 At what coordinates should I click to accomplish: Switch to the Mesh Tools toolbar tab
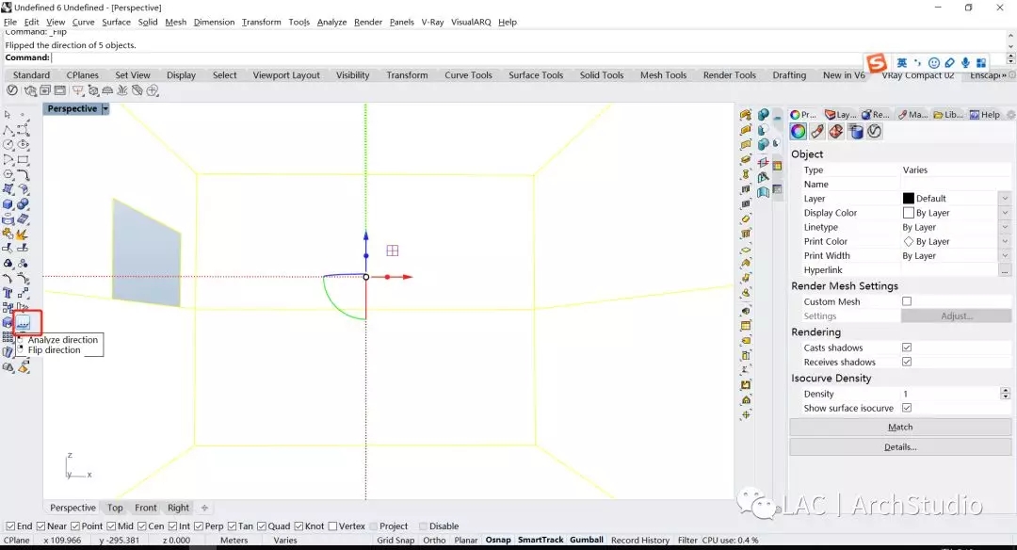663,75
